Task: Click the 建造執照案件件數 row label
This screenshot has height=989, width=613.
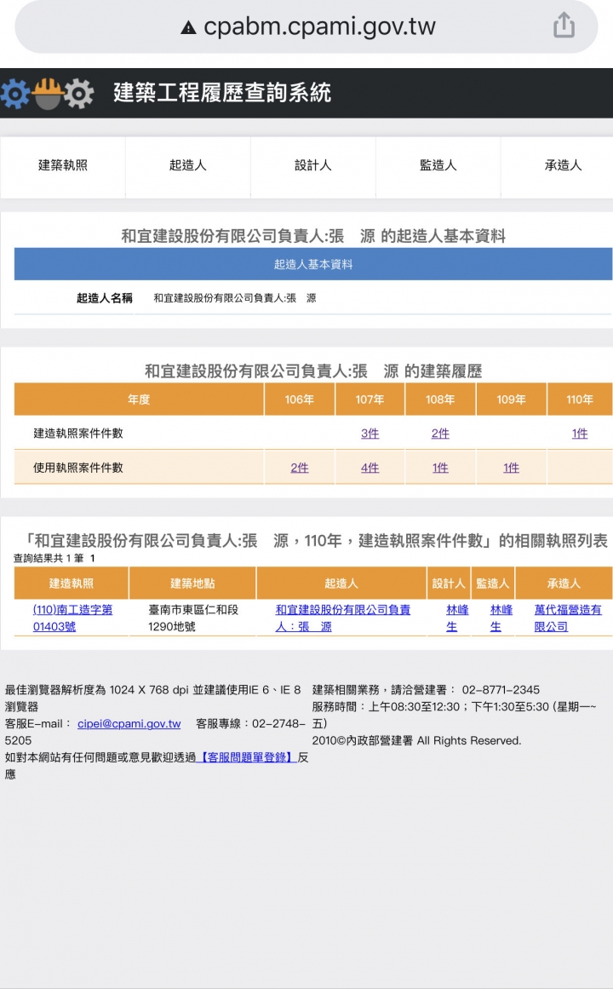Action: 78,434
